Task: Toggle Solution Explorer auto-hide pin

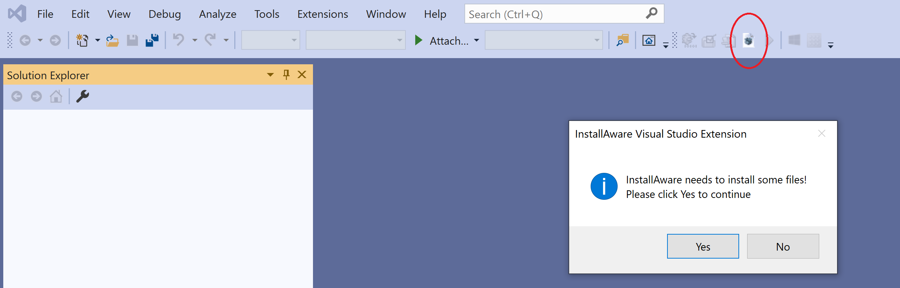Action: 286,74
